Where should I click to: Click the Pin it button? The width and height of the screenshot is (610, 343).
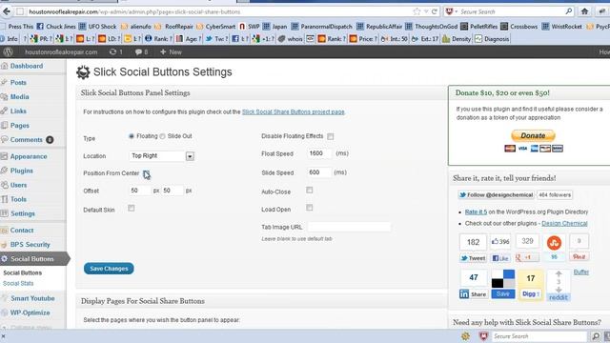click(579, 256)
